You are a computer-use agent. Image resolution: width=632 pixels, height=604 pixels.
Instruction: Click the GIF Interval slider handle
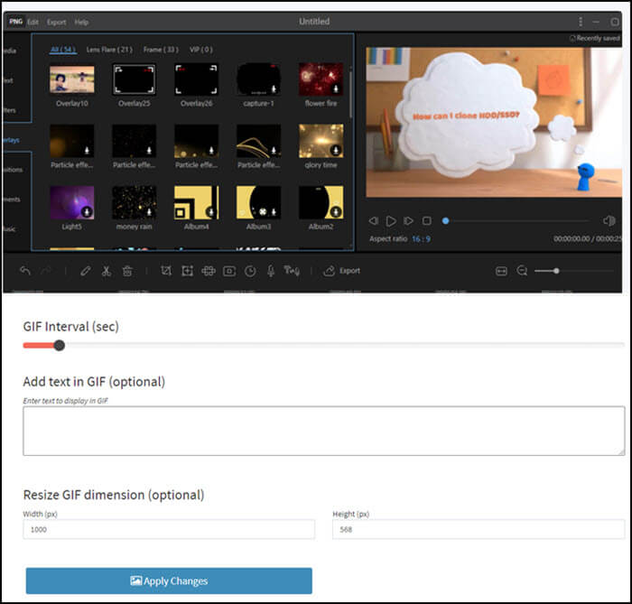pyautogui.click(x=60, y=345)
